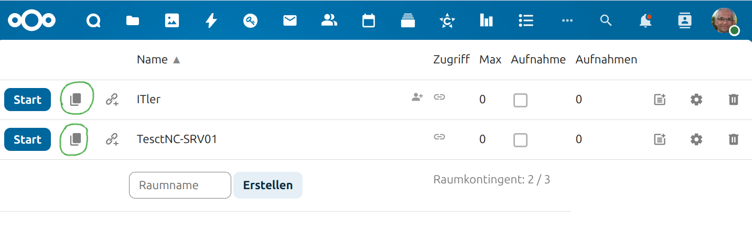This screenshot has height=252, width=752.
Task: Open the user avatar menu
Action: tap(724, 20)
